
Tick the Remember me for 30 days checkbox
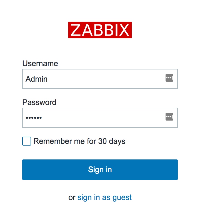pyautogui.click(x=27, y=141)
